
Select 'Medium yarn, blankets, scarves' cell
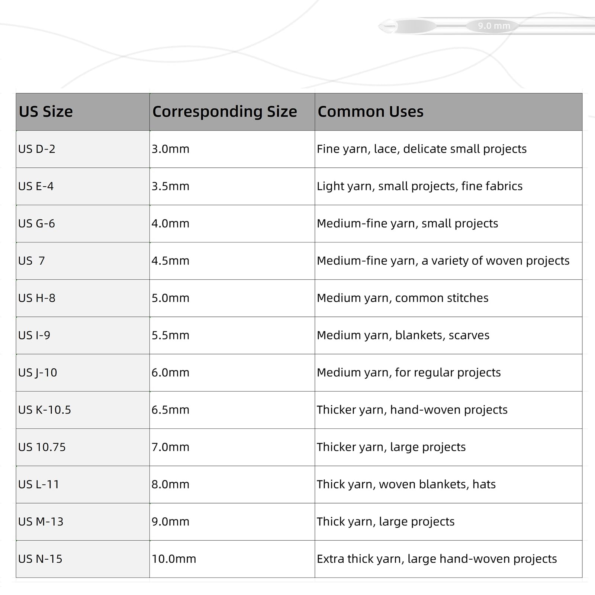click(x=448, y=335)
